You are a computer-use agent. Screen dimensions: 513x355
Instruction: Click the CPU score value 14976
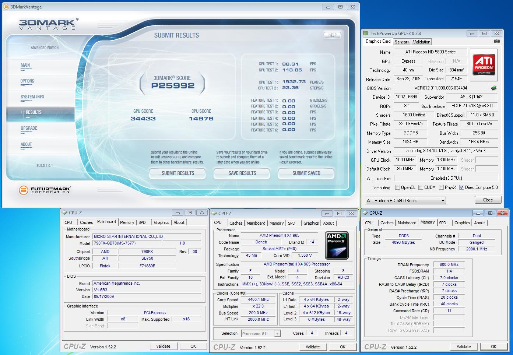[x=201, y=119]
